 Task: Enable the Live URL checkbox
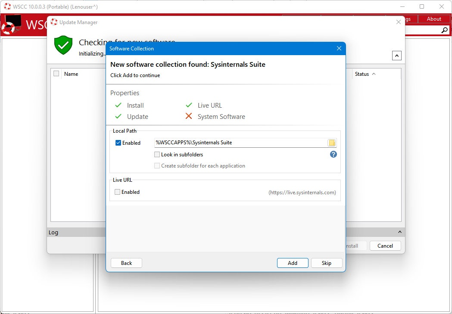(117, 192)
